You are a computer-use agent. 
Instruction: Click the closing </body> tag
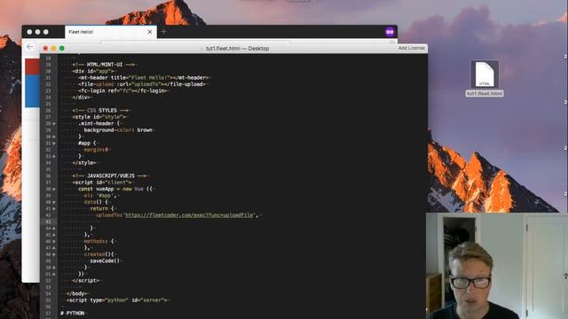click(x=77, y=293)
